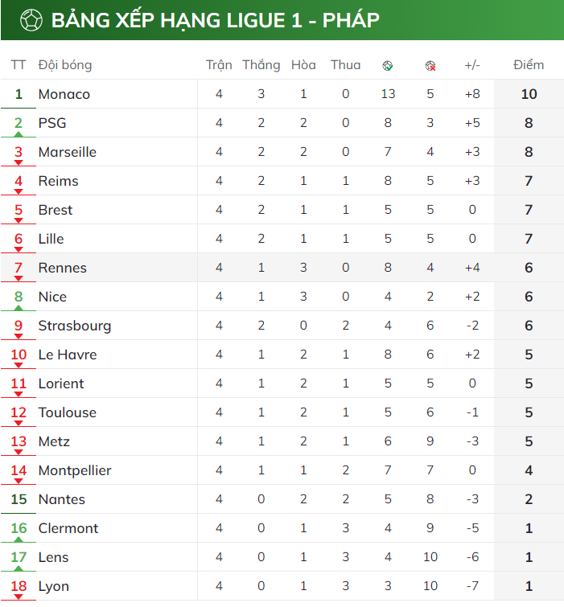Open the Rennes team link
The image size is (564, 607).
pyautogui.click(x=63, y=268)
